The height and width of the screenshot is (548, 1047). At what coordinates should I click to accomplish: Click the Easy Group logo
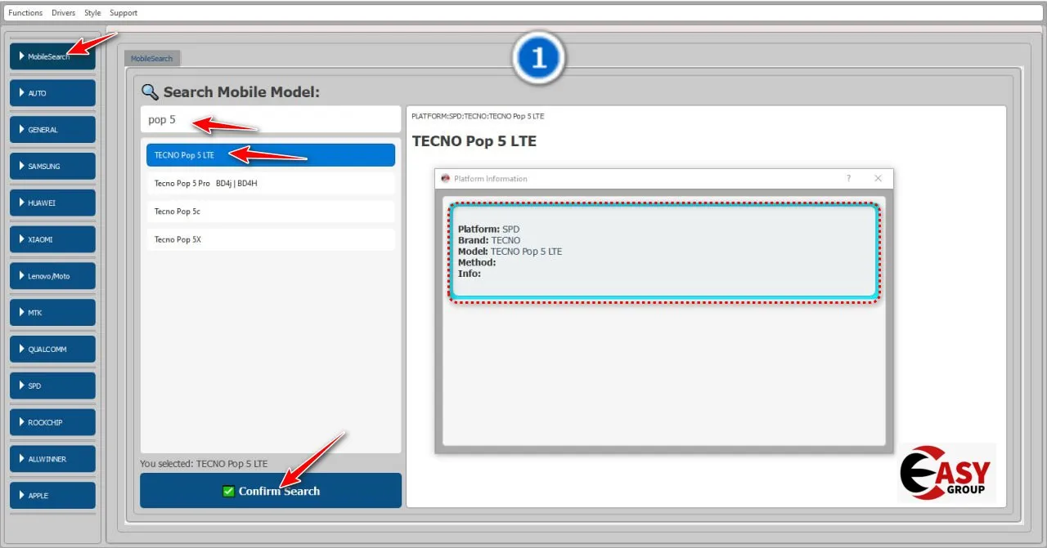[x=947, y=473]
